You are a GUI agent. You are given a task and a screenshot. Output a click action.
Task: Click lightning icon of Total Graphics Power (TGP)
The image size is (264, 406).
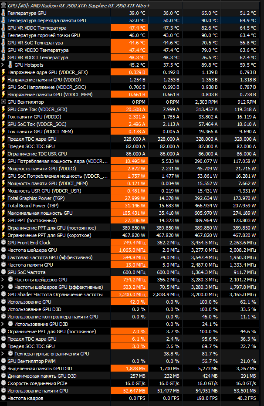[3, 198]
